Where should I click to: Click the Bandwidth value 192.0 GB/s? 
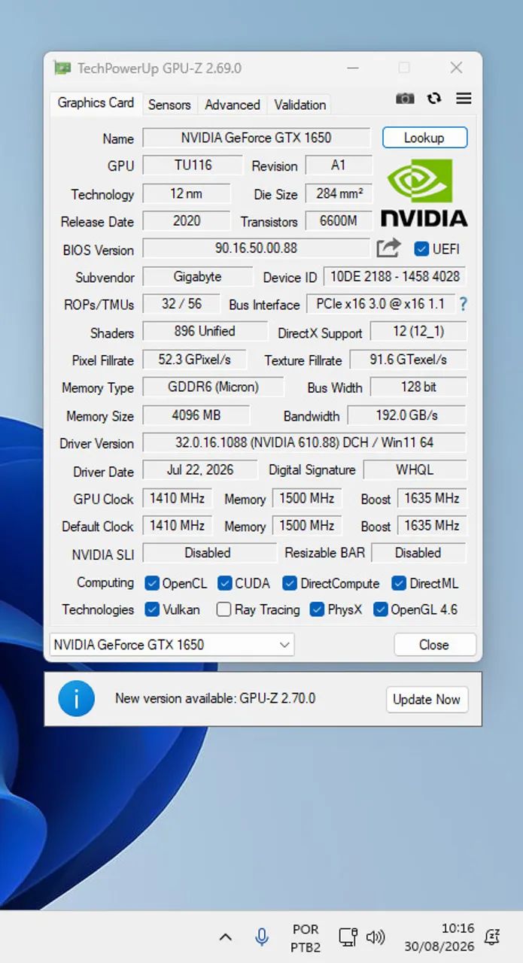click(407, 415)
